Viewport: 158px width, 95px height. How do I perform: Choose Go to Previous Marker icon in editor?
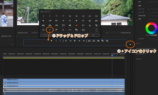tap(56, 21)
